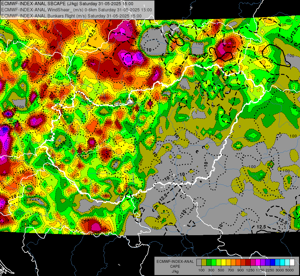Screen dimensions: 300x276
Task: Click the ECMWF-INDEX-ANAL label in legend box
Action: [175, 262]
